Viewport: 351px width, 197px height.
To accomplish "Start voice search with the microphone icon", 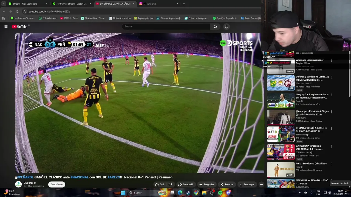I will pos(226,27).
